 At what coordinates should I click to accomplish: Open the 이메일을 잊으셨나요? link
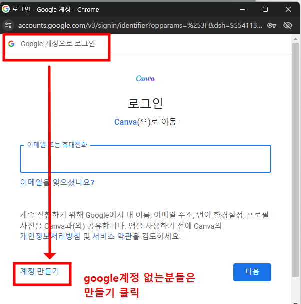[x=57, y=182]
